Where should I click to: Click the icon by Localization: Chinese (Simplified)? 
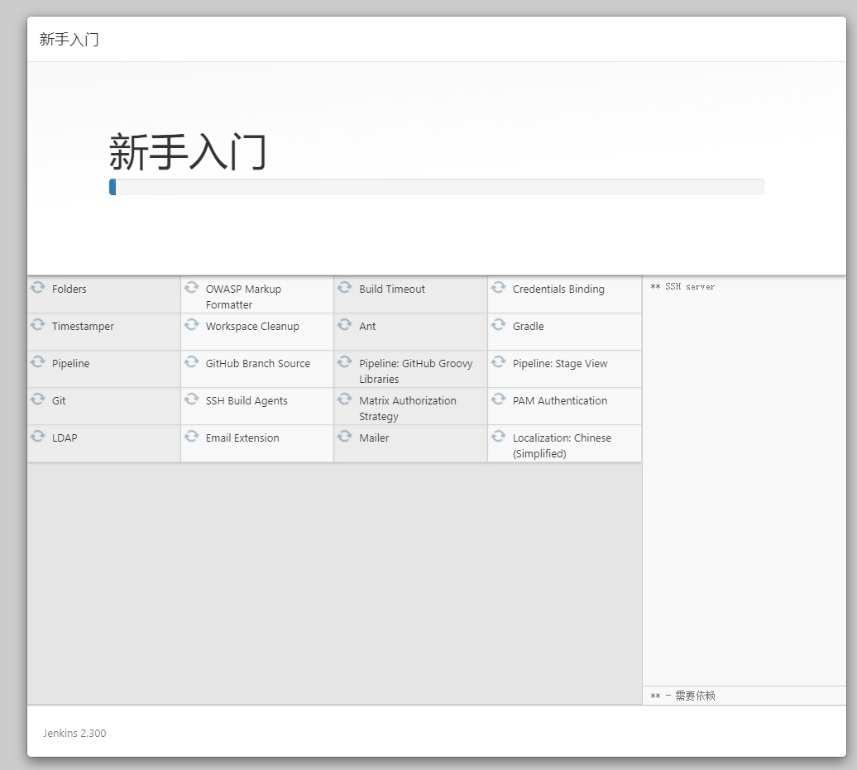pos(499,436)
